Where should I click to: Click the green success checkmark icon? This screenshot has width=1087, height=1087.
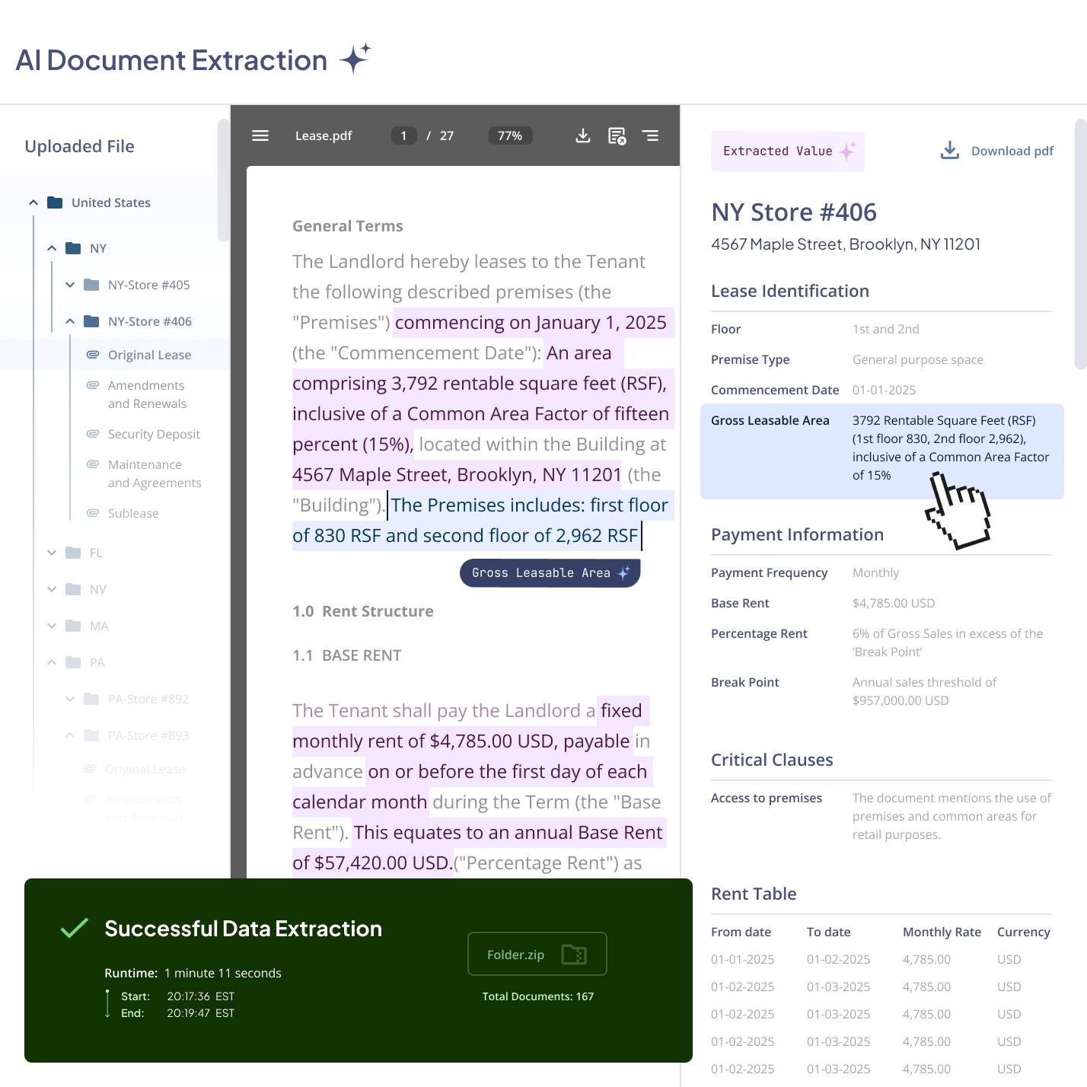tap(75, 928)
